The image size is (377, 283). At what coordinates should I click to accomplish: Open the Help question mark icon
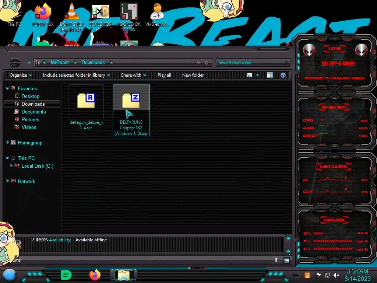[x=283, y=75]
